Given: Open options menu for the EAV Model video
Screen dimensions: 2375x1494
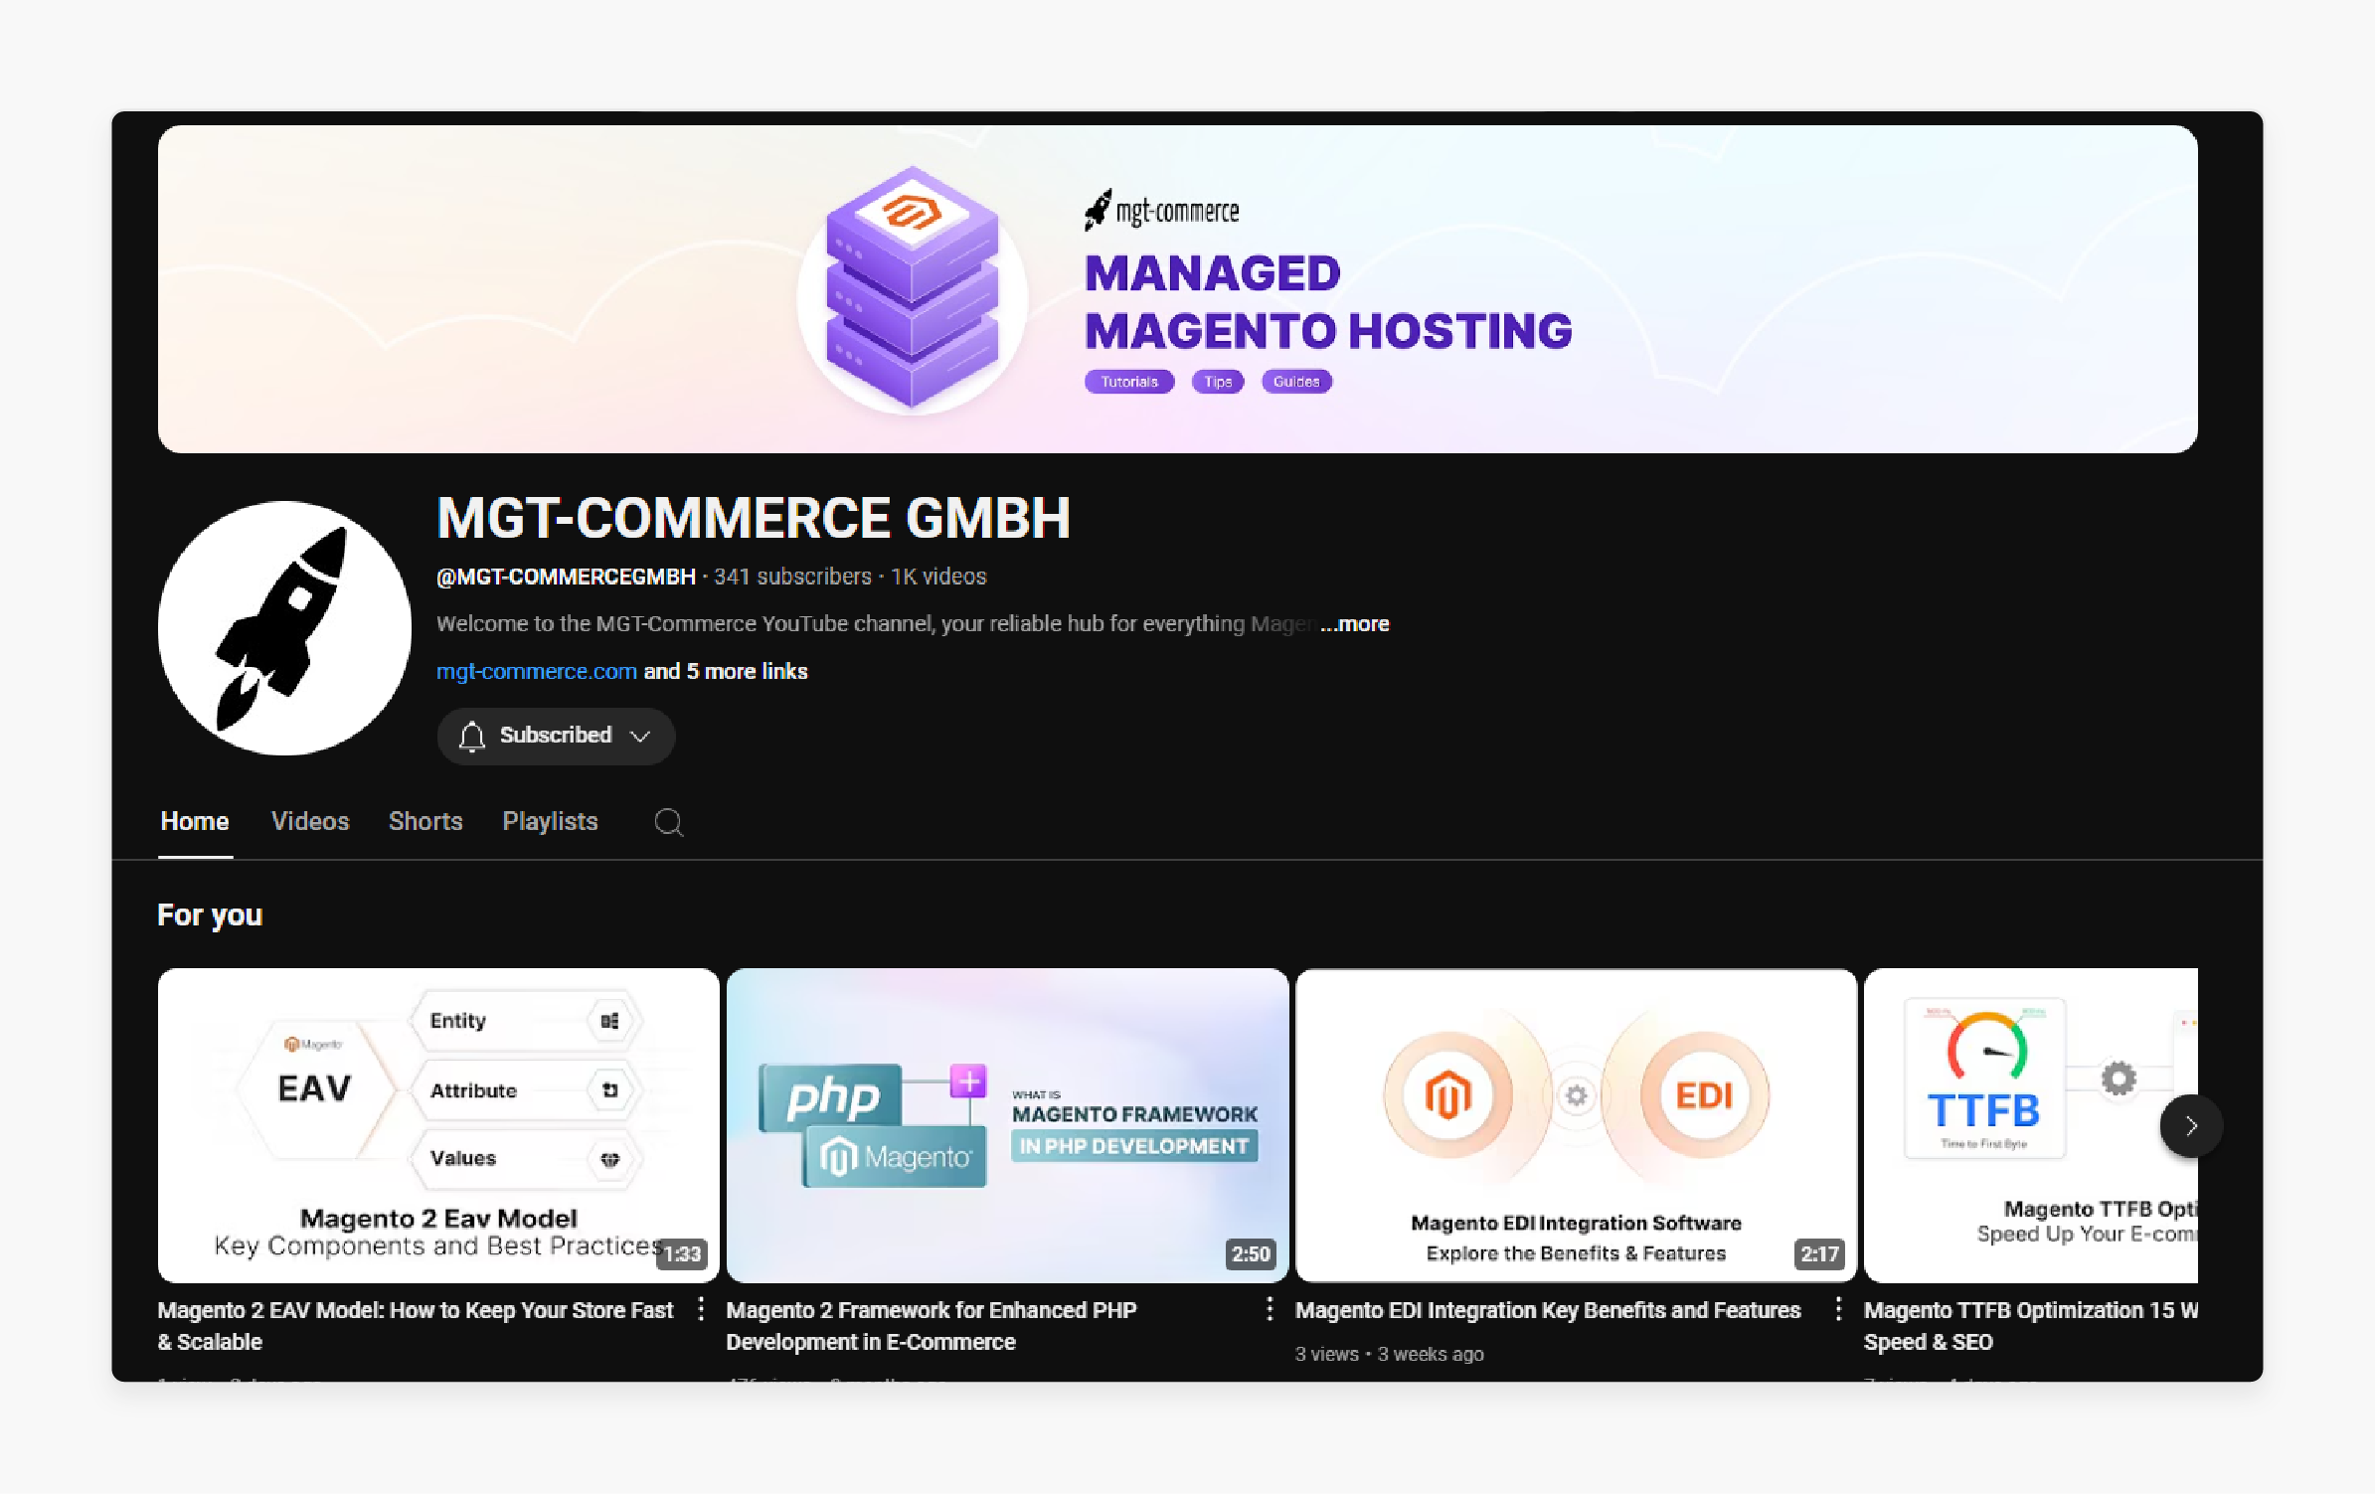Looking at the screenshot, I should [x=701, y=1310].
